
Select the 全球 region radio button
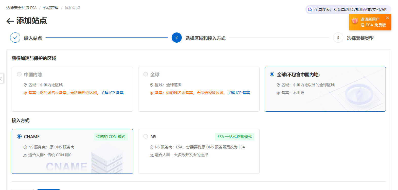click(146, 74)
